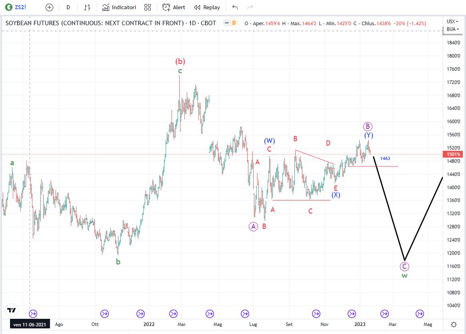Select the green b label at bottom

click(x=118, y=262)
